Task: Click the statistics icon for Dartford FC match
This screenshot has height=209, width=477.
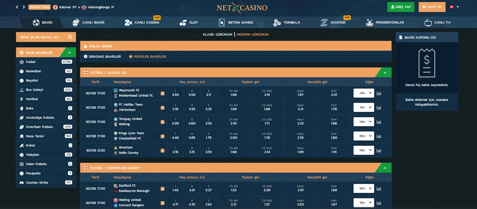Action: (379, 188)
